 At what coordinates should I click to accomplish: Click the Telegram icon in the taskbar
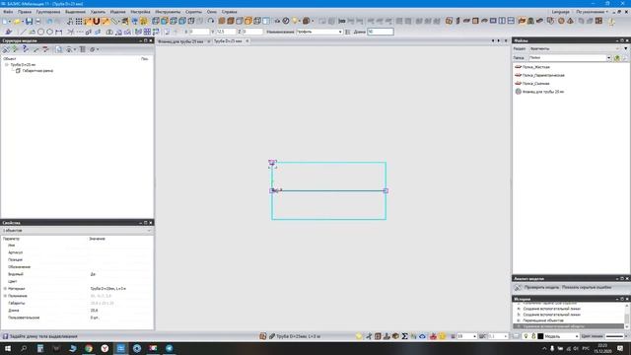(169, 348)
